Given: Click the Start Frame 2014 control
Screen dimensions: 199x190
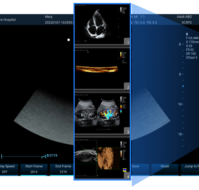Looking at the screenshot, I should tap(33, 169).
